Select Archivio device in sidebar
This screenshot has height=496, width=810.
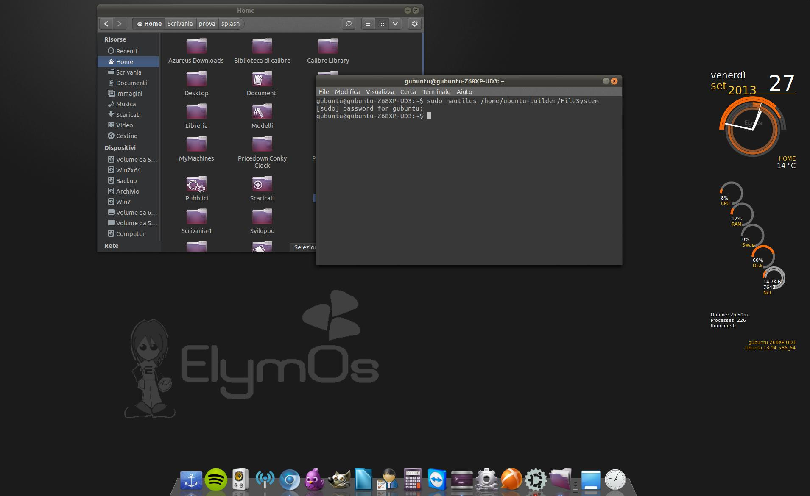pyautogui.click(x=128, y=191)
